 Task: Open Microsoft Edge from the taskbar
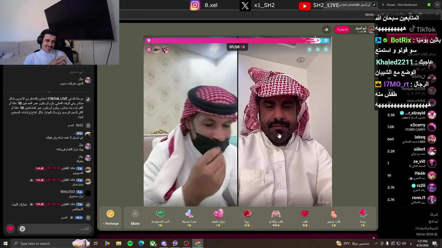141,244
